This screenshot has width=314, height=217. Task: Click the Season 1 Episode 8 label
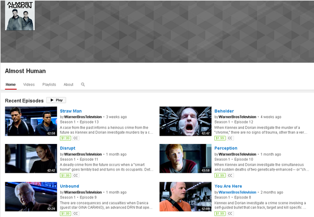click(x=233, y=197)
